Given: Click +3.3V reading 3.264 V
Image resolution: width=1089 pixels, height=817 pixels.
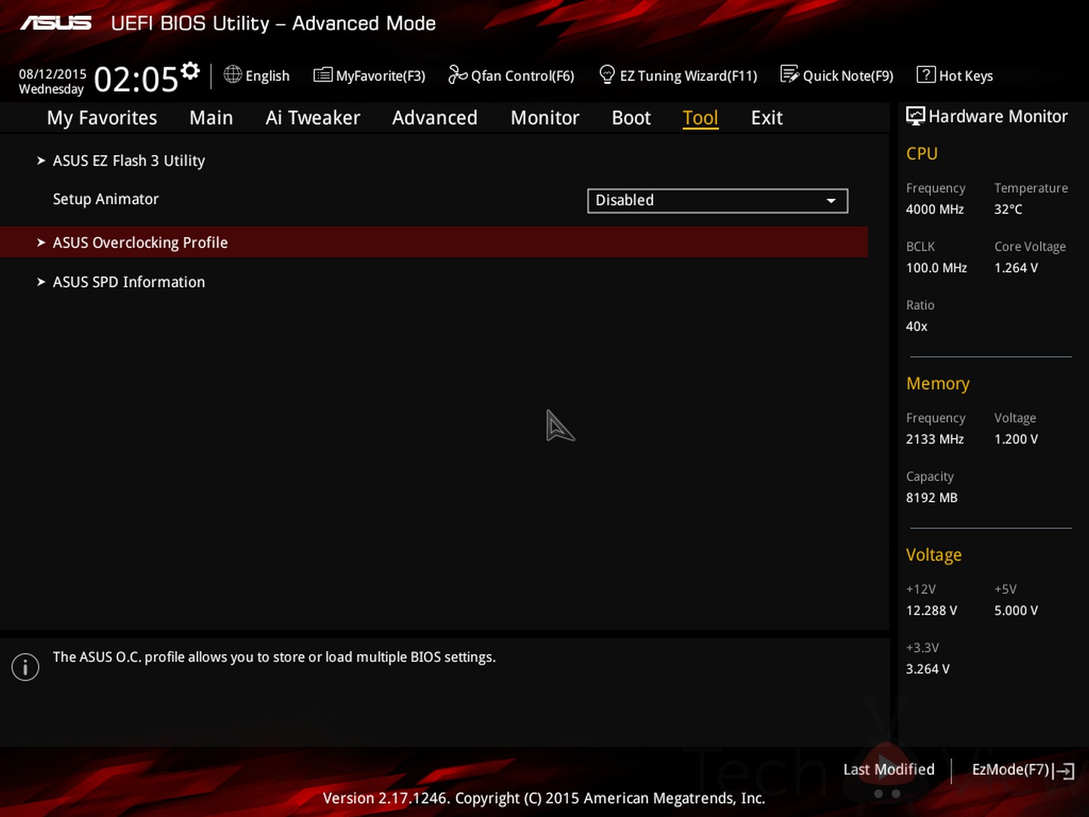Looking at the screenshot, I should point(928,669).
